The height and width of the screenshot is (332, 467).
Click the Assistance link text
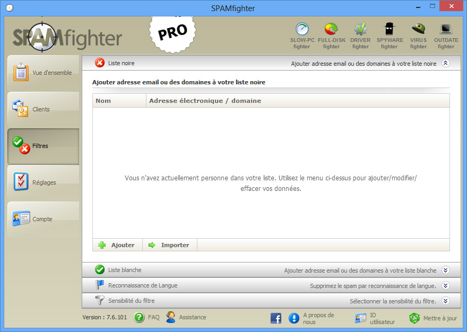click(193, 317)
